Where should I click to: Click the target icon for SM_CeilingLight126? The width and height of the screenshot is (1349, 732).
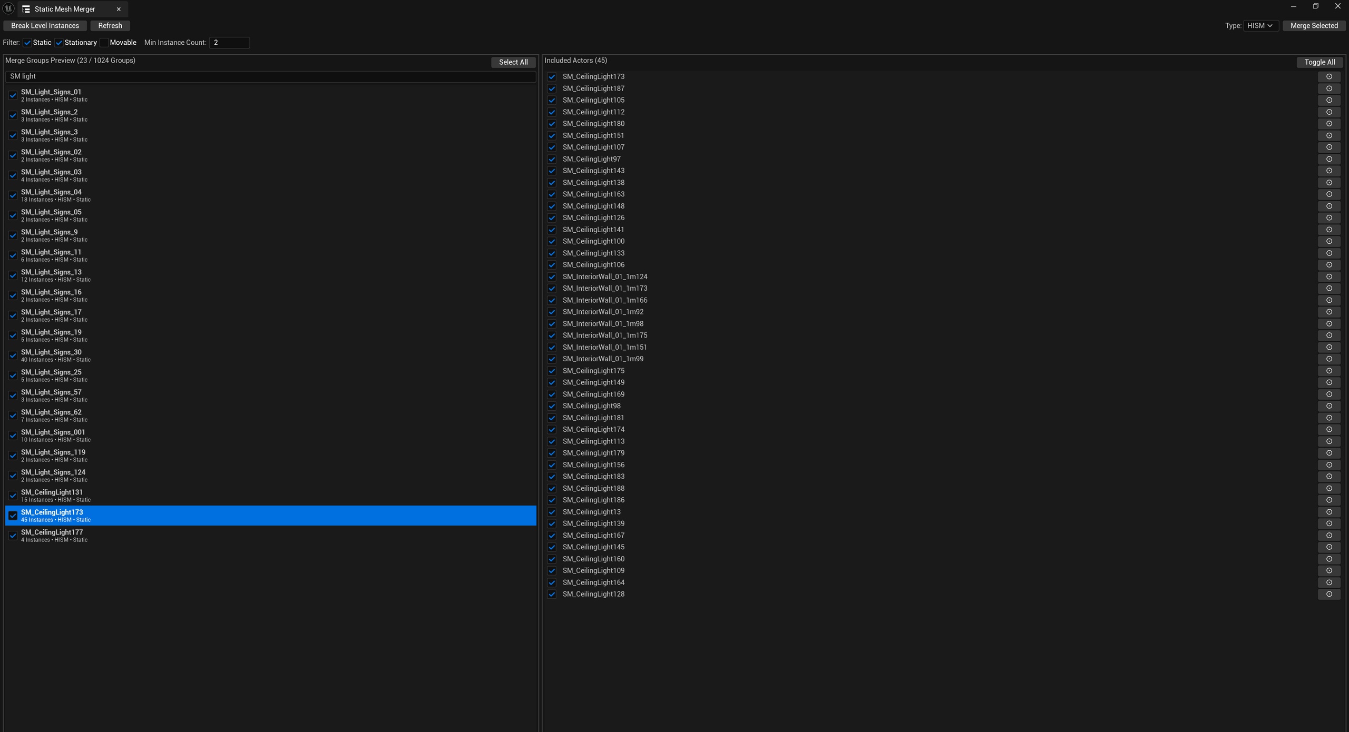click(x=1329, y=218)
